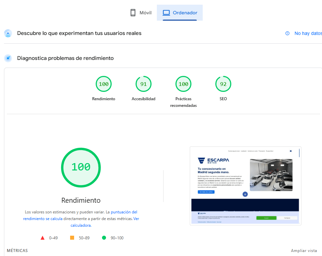This screenshot has width=322, height=256.
Task: Click No hay datos link
Action: coord(308,33)
